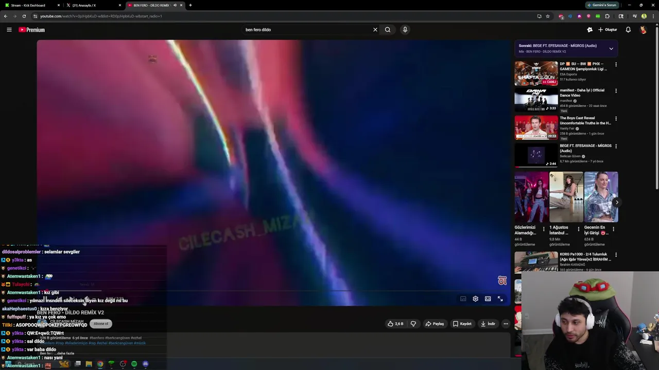Enter full screen in the video player
The image size is (659, 370).
(x=500, y=299)
